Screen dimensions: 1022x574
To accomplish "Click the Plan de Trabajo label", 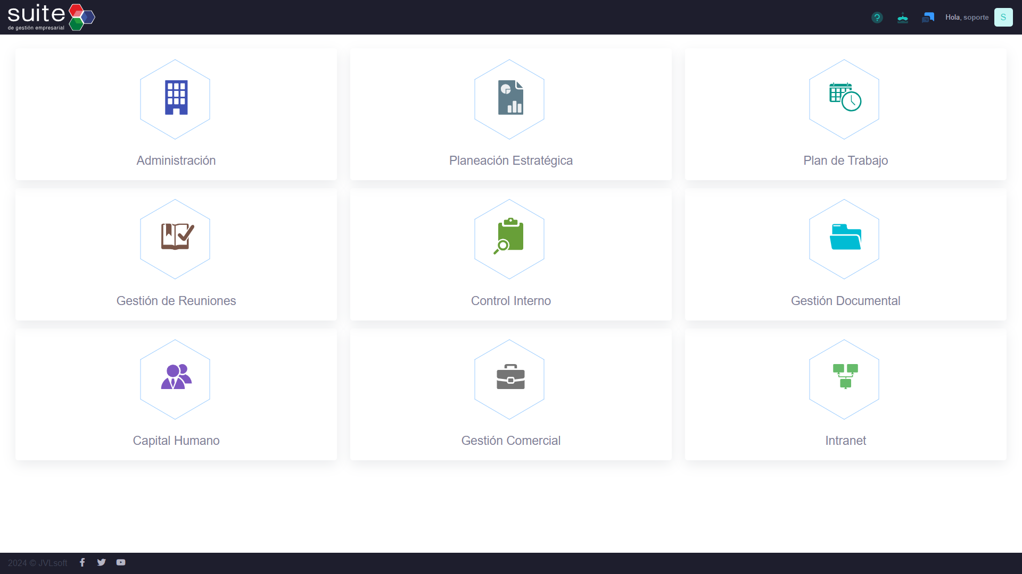I will [846, 161].
